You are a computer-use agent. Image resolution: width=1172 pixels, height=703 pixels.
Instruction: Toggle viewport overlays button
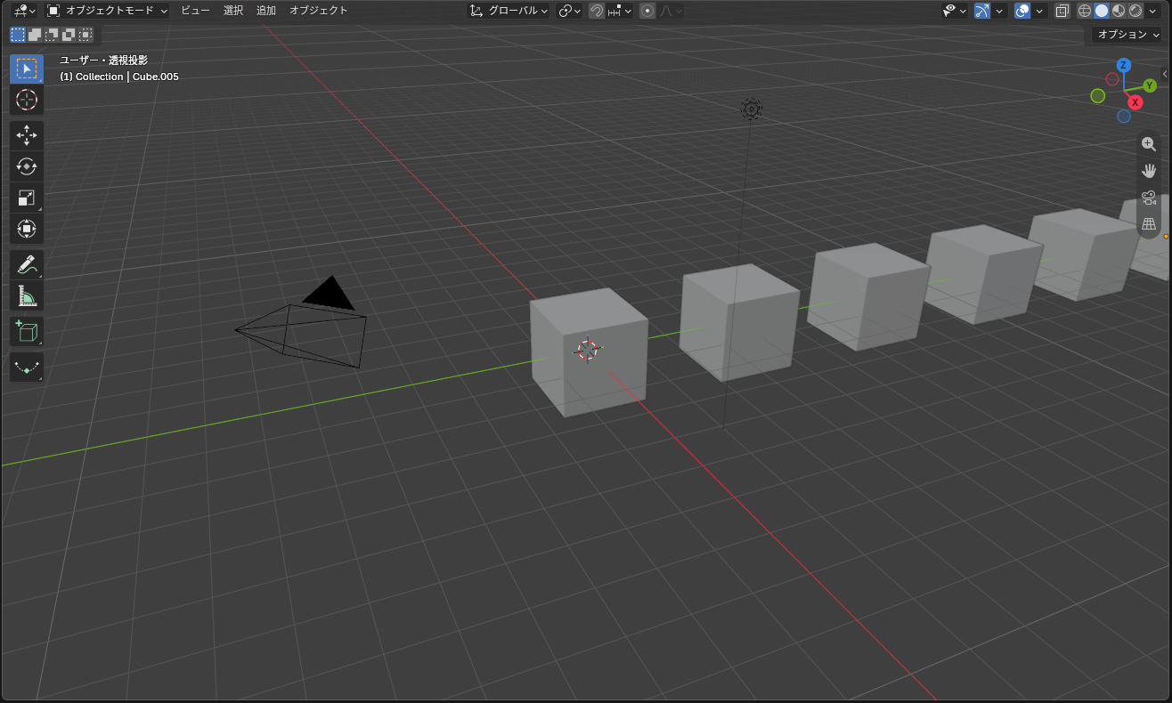(x=1022, y=11)
